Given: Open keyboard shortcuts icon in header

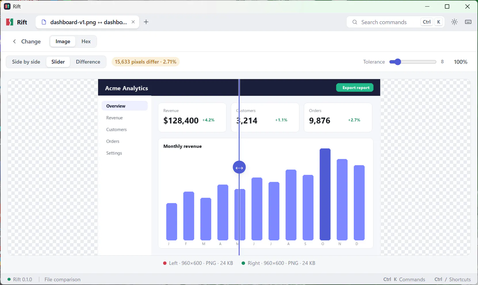Looking at the screenshot, I should (x=468, y=22).
